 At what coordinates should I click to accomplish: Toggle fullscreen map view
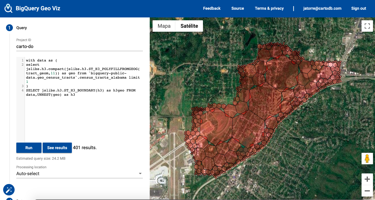(x=367, y=26)
